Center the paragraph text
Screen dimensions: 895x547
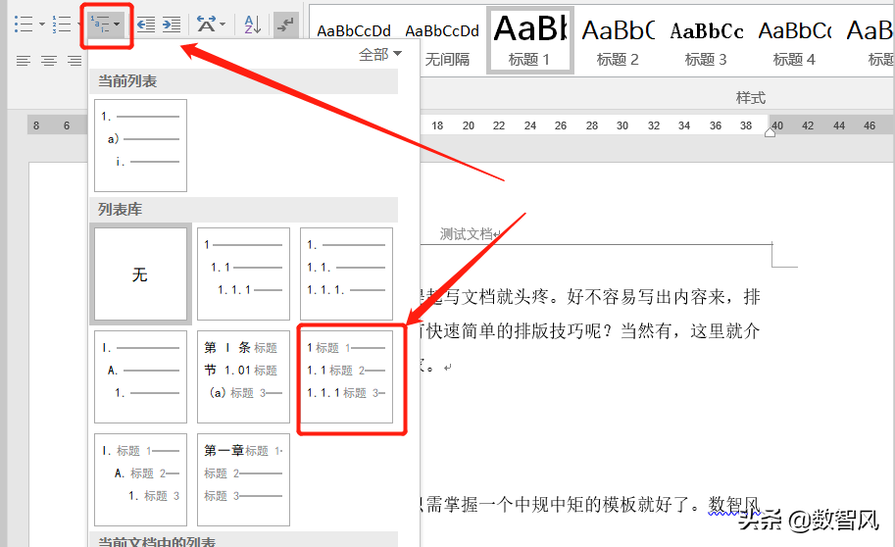point(49,61)
